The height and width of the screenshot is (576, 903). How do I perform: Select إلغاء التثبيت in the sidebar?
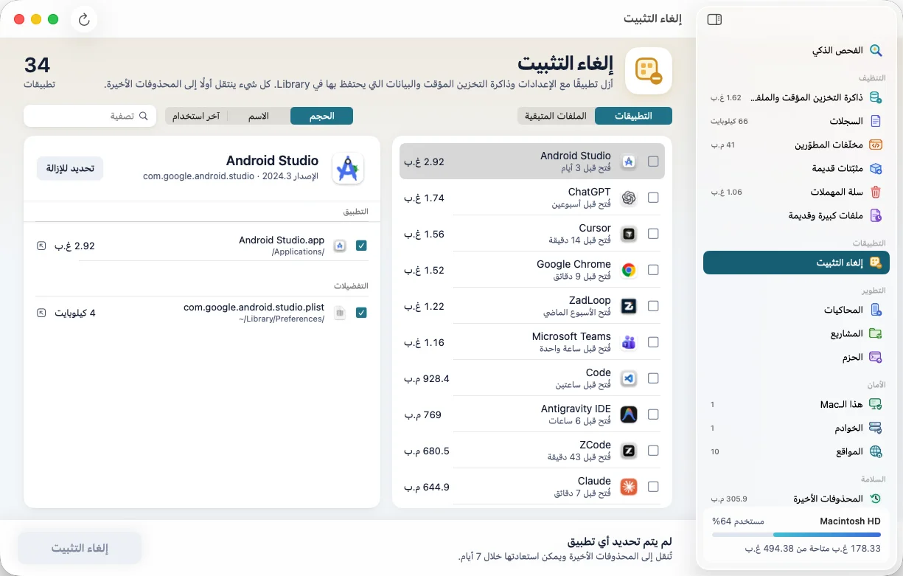coord(796,263)
